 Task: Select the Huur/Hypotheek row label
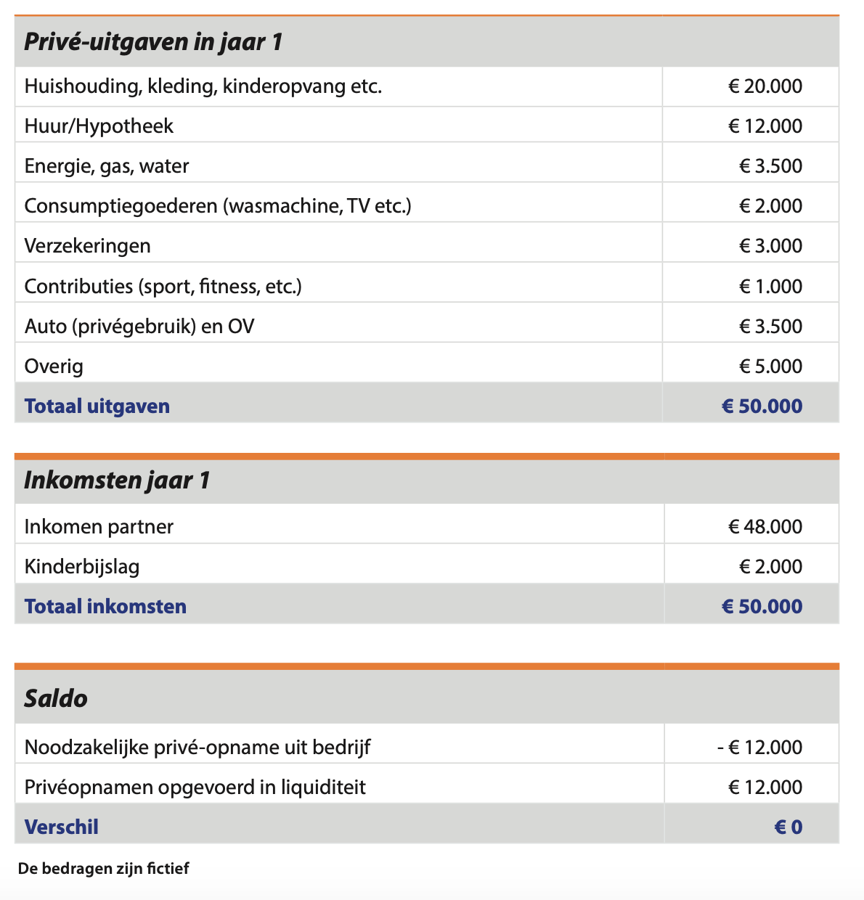99,126
